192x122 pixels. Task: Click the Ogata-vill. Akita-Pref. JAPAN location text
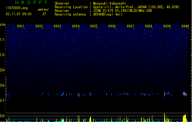[136, 7]
